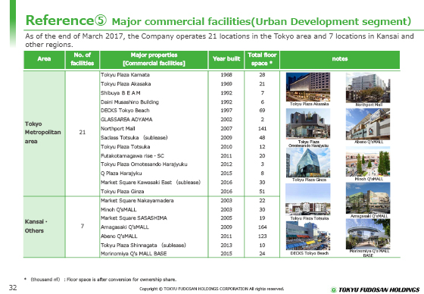The height and width of the screenshot is (294, 424).
Task: Click the DECKS Tokyo Beach photo
Action: (x=308, y=236)
